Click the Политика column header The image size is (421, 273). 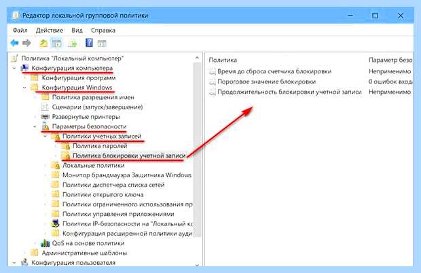pos(223,60)
